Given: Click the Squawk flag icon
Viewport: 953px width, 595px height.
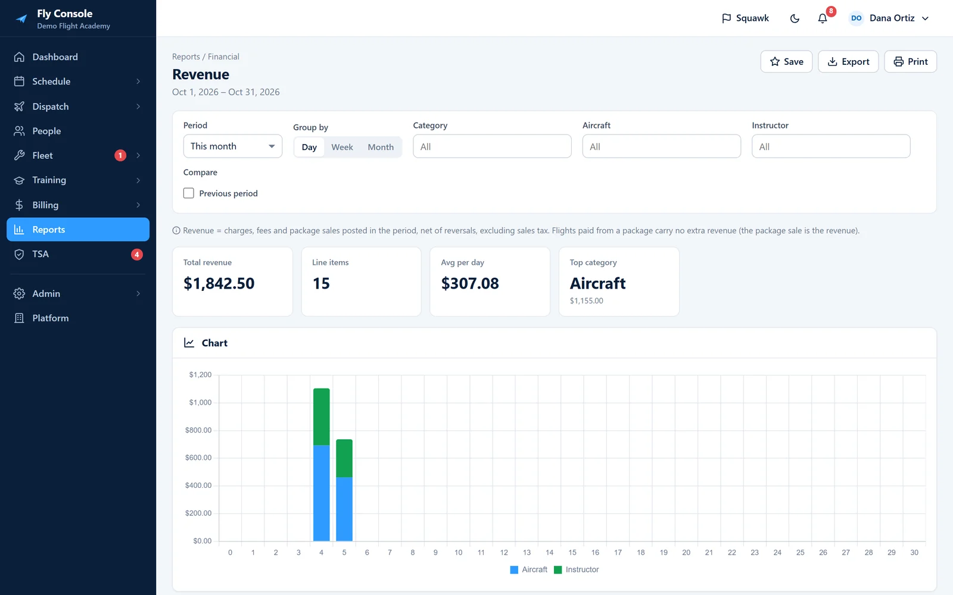Looking at the screenshot, I should point(726,18).
